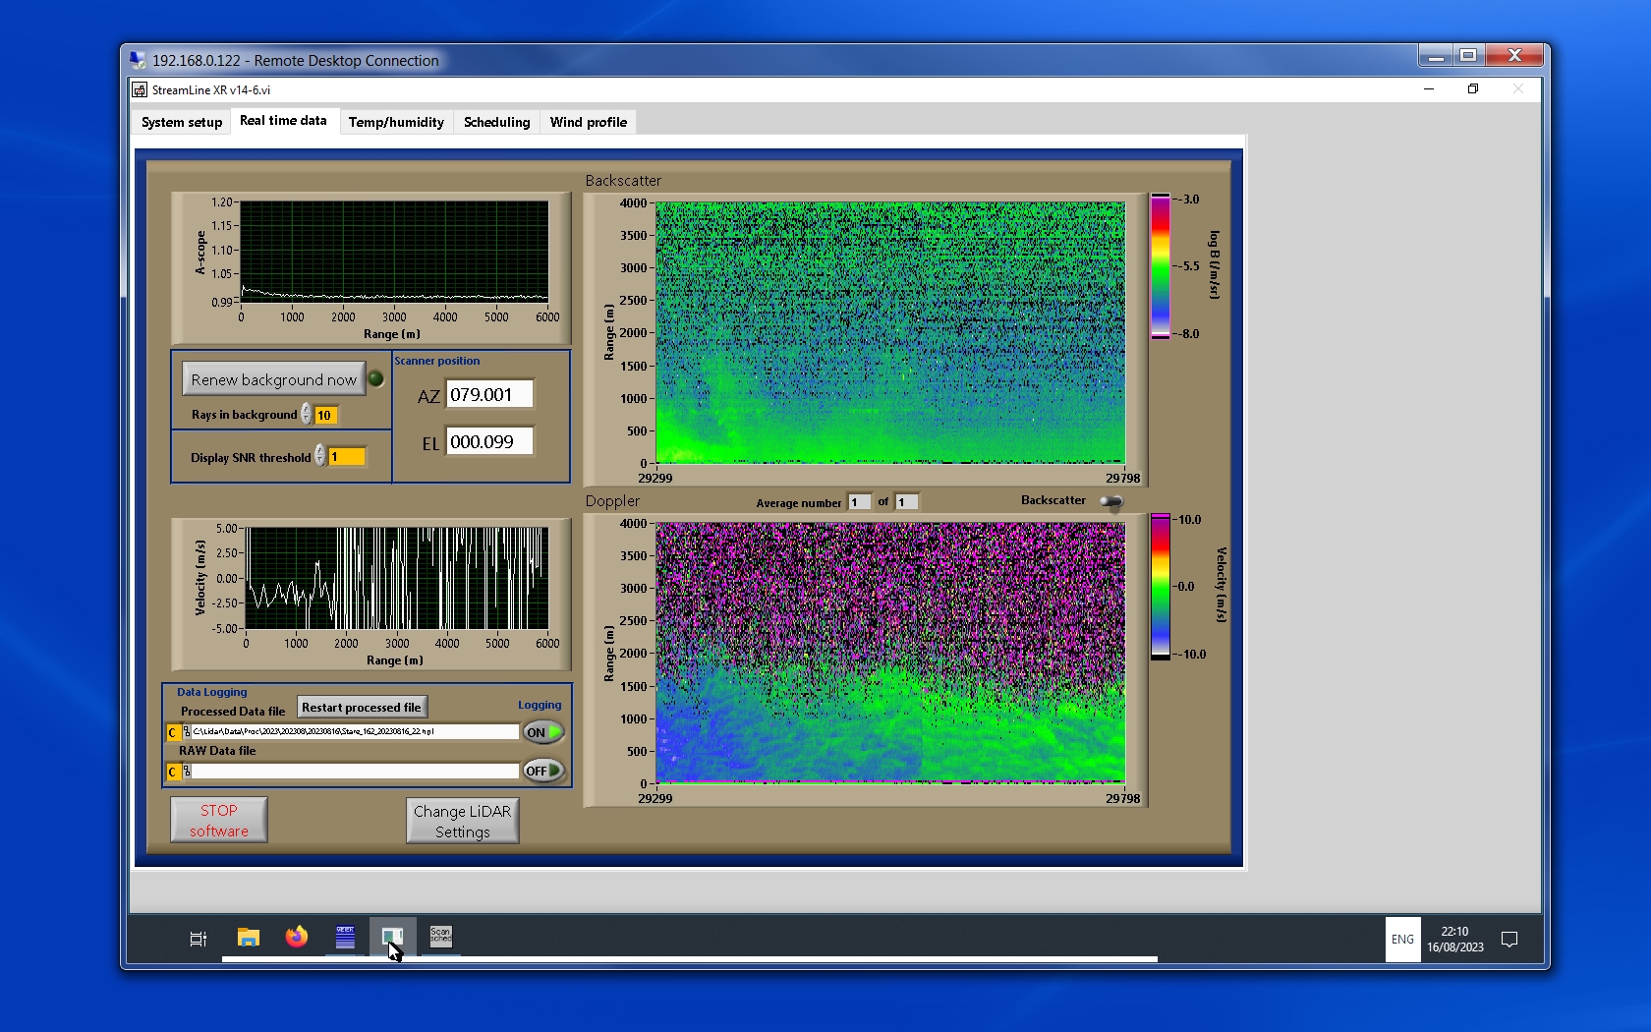Open the notification center icon
The height and width of the screenshot is (1032, 1651).
click(1509, 940)
